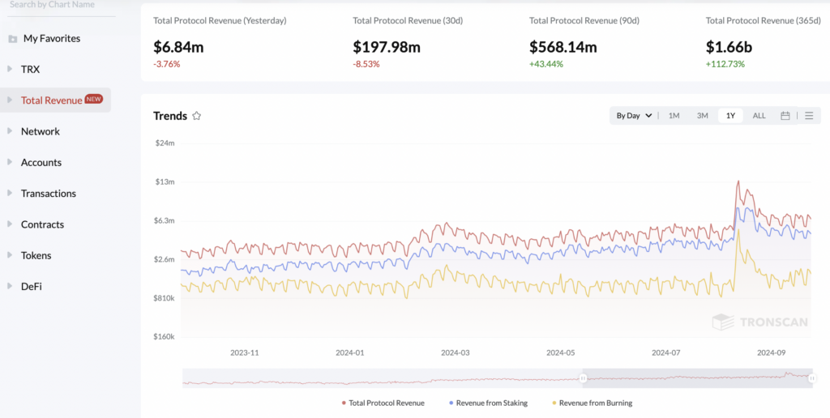Select the 3M time range
The height and width of the screenshot is (418, 830).
tap(703, 115)
